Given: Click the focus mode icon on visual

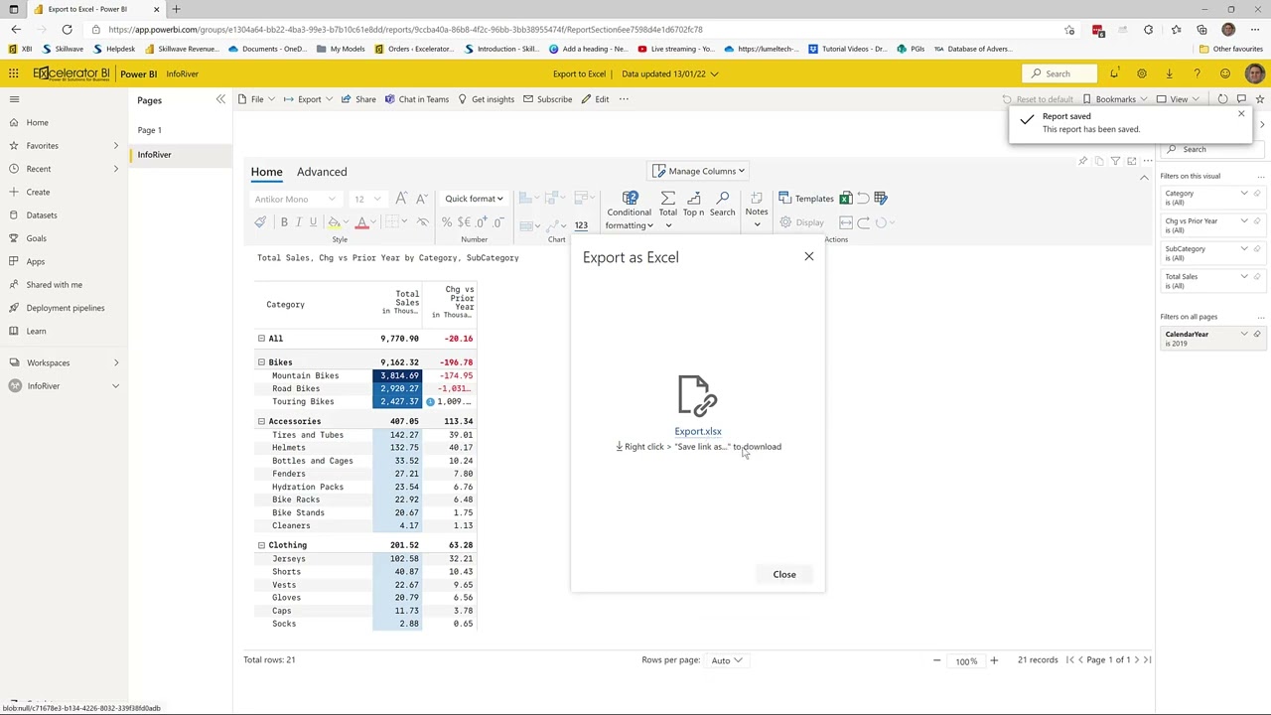Looking at the screenshot, I should coord(1131,161).
